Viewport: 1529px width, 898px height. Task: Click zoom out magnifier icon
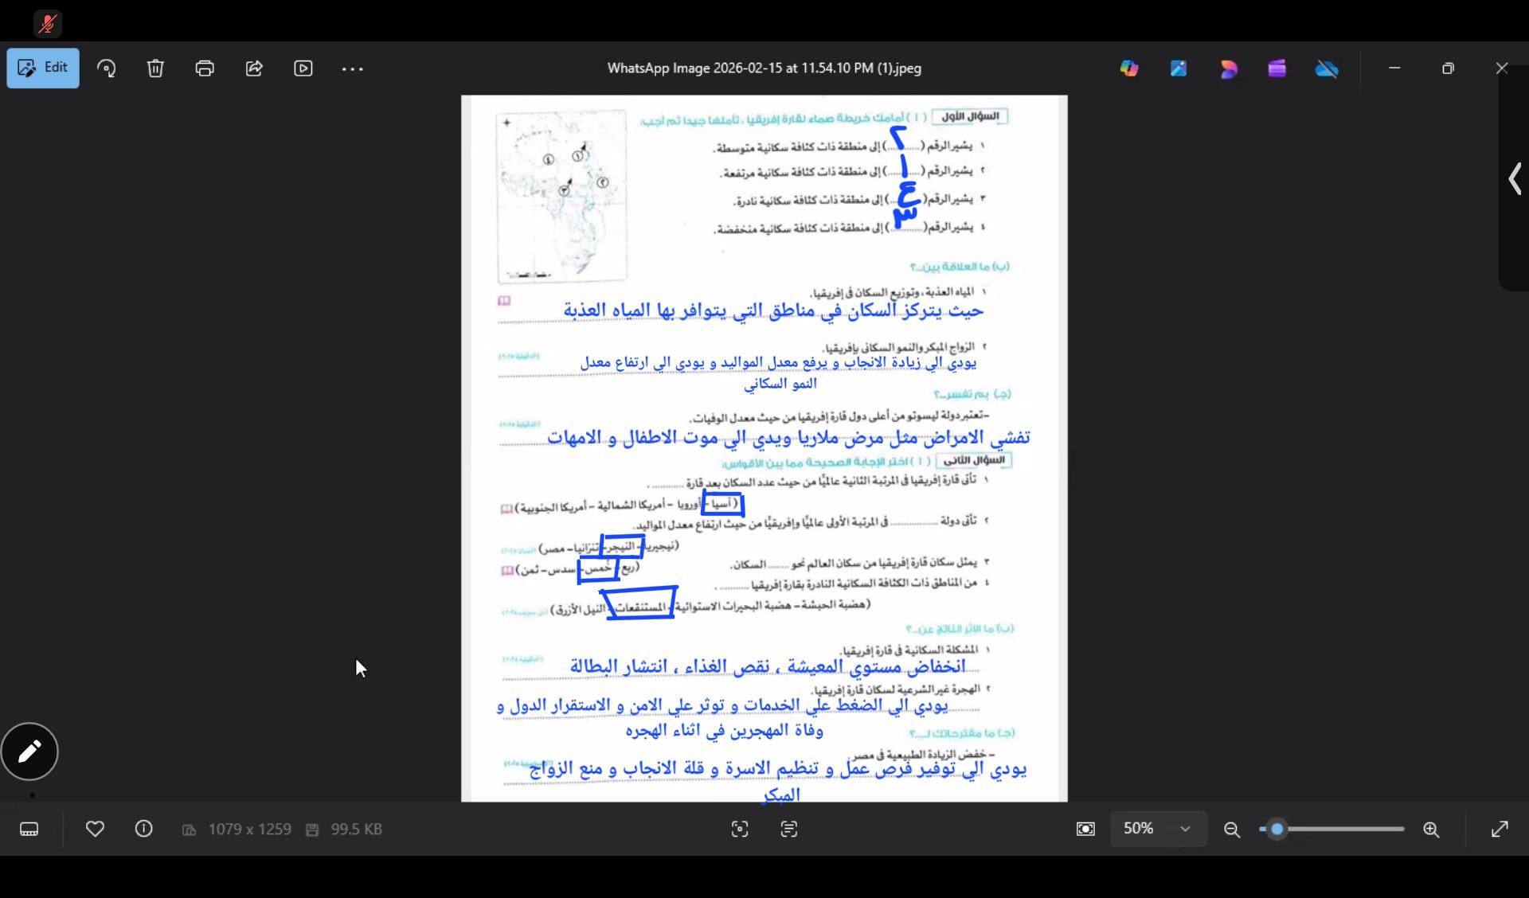pyautogui.click(x=1232, y=830)
